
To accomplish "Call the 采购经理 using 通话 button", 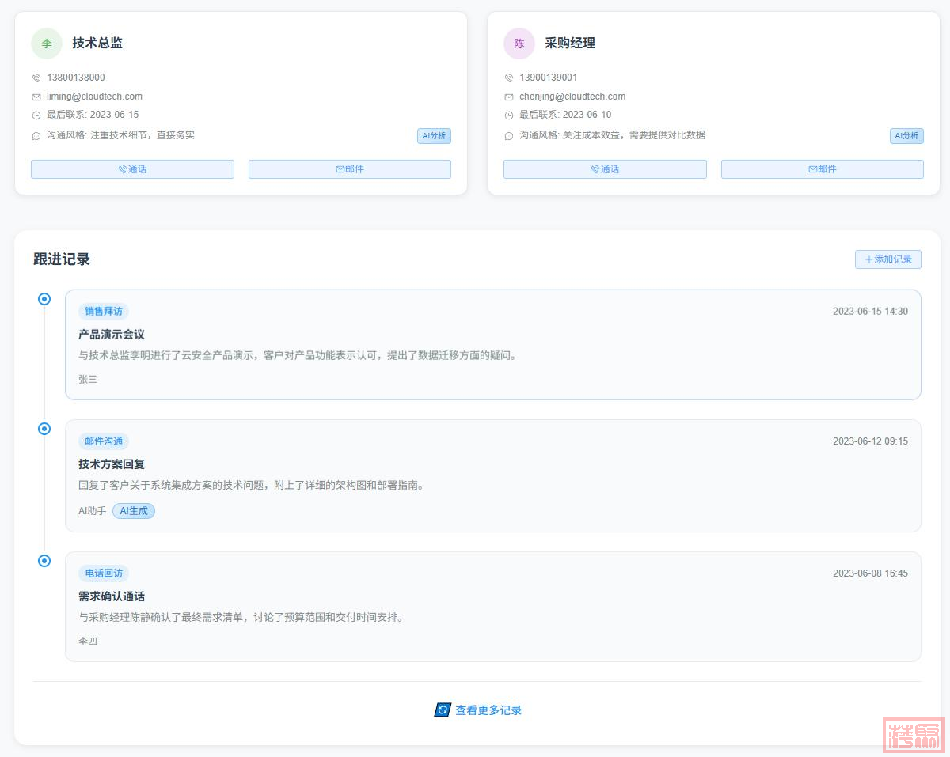I will pos(605,169).
